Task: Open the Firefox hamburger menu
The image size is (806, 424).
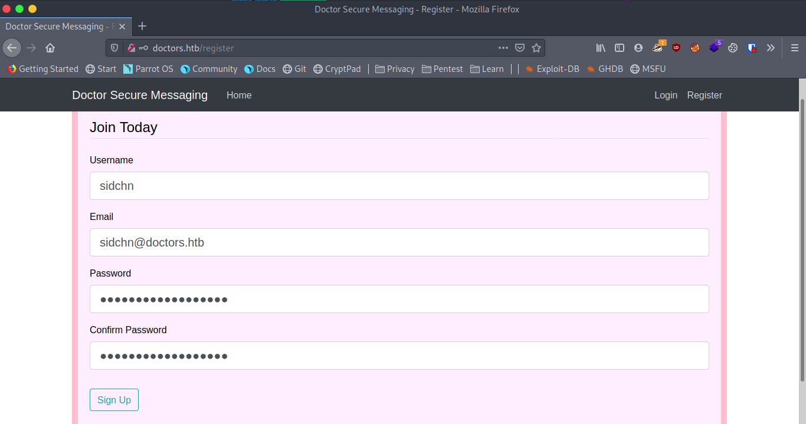Action: (794, 48)
